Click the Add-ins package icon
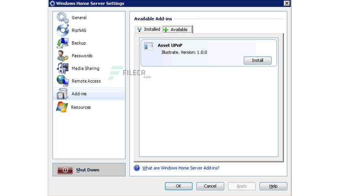Screen dimensions: 339x196 pos(62,94)
